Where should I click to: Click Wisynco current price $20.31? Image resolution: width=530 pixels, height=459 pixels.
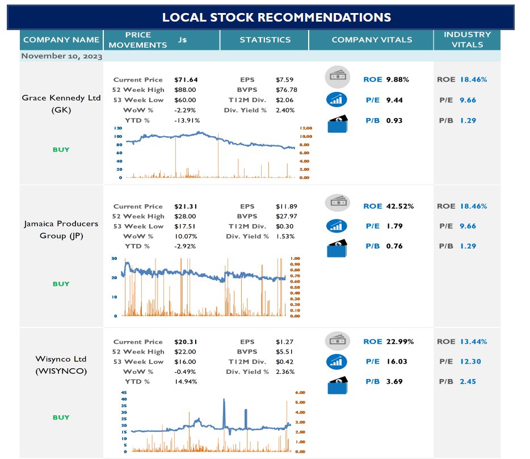[x=186, y=342]
